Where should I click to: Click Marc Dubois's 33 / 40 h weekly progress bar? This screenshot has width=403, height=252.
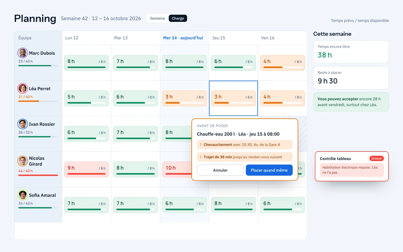click(x=38, y=66)
